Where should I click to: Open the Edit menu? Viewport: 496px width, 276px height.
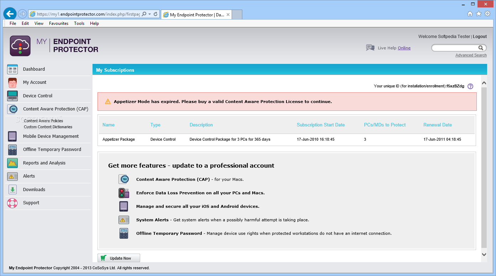pyautogui.click(x=25, y=23)
